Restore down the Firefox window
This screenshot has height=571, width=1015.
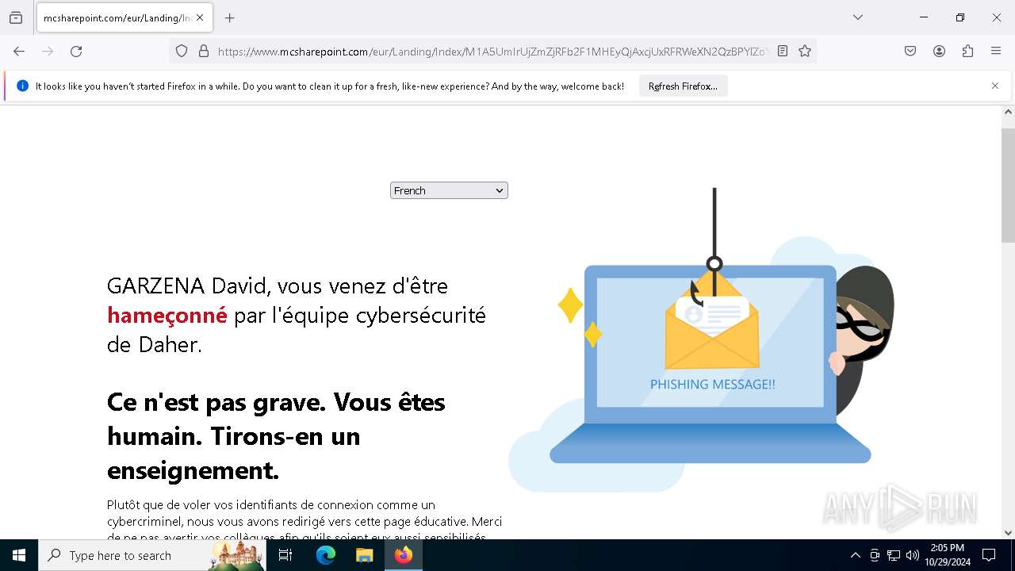pos(960,17)
